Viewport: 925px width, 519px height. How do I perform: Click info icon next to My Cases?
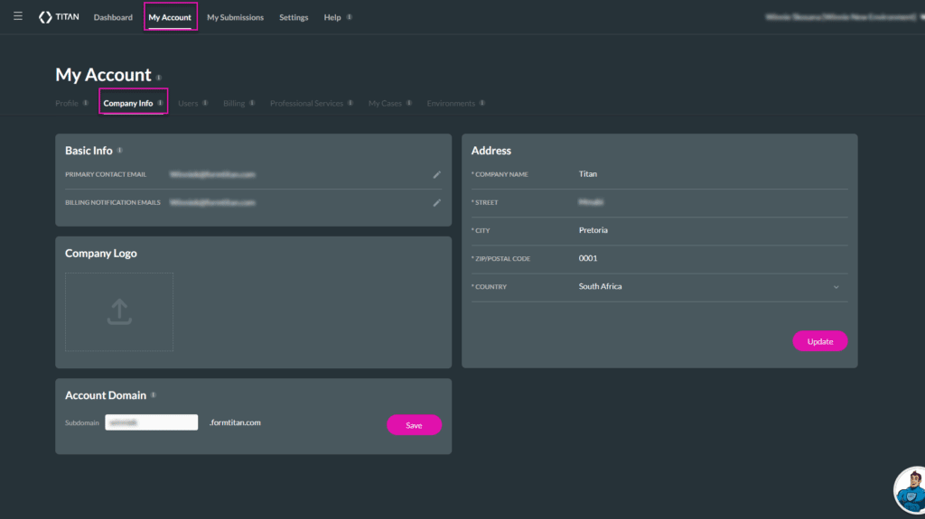coord(409,103)
